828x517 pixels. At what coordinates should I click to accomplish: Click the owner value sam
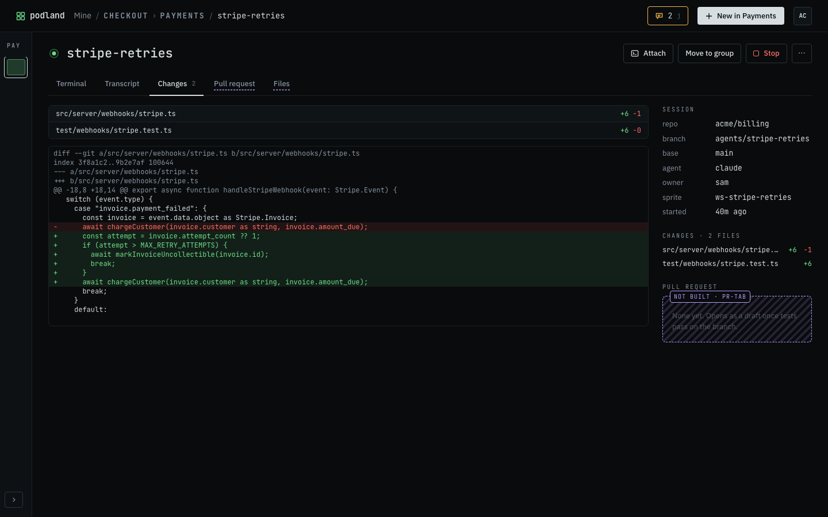pyautogui.click(x=722, y=182)
